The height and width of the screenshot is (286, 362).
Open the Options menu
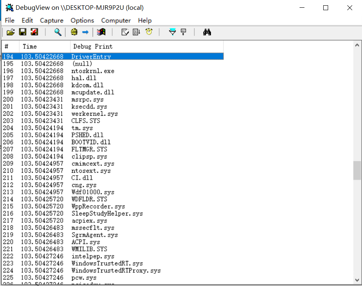[82, 20]
